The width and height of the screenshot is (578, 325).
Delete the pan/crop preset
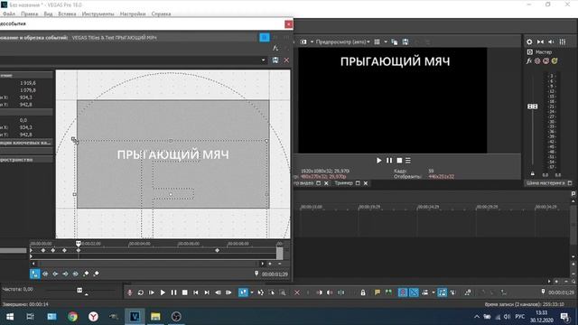286,60
